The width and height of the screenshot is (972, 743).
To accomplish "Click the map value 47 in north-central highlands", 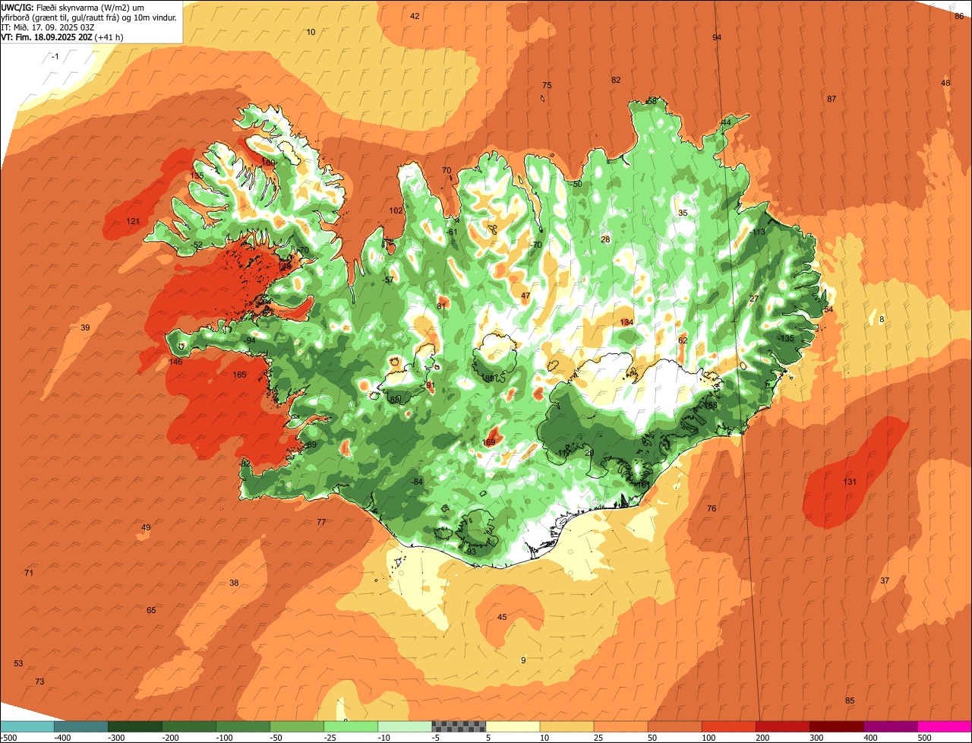I will (525, 296).
